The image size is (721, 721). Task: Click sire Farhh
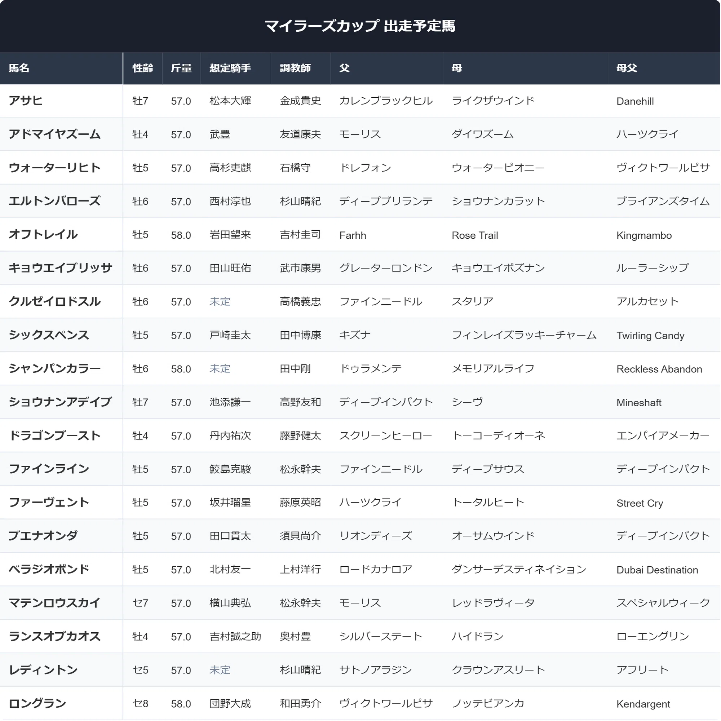tap(353, 235)
